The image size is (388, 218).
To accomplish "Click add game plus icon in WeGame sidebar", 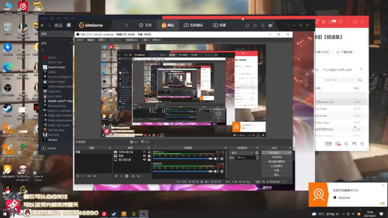I will [x=44, y=148].
